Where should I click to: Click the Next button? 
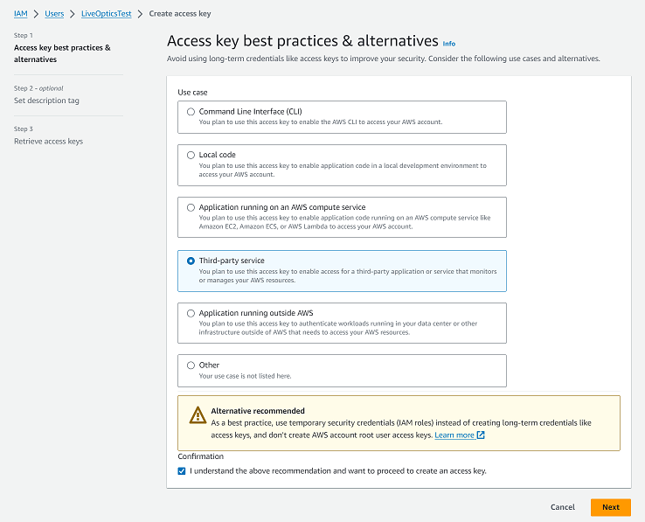coord(610,507)
